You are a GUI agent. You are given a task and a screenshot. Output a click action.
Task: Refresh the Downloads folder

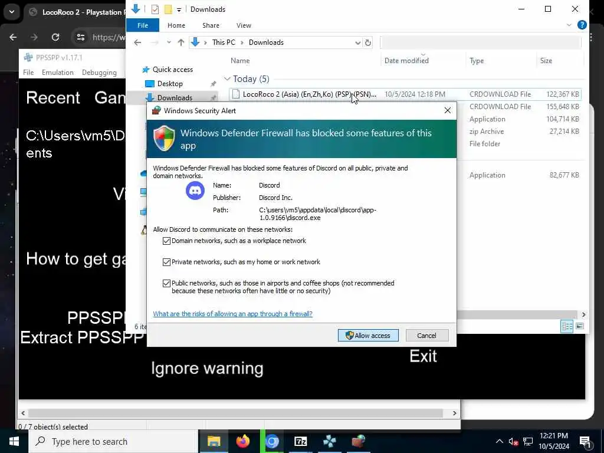[x=368, y=42]
